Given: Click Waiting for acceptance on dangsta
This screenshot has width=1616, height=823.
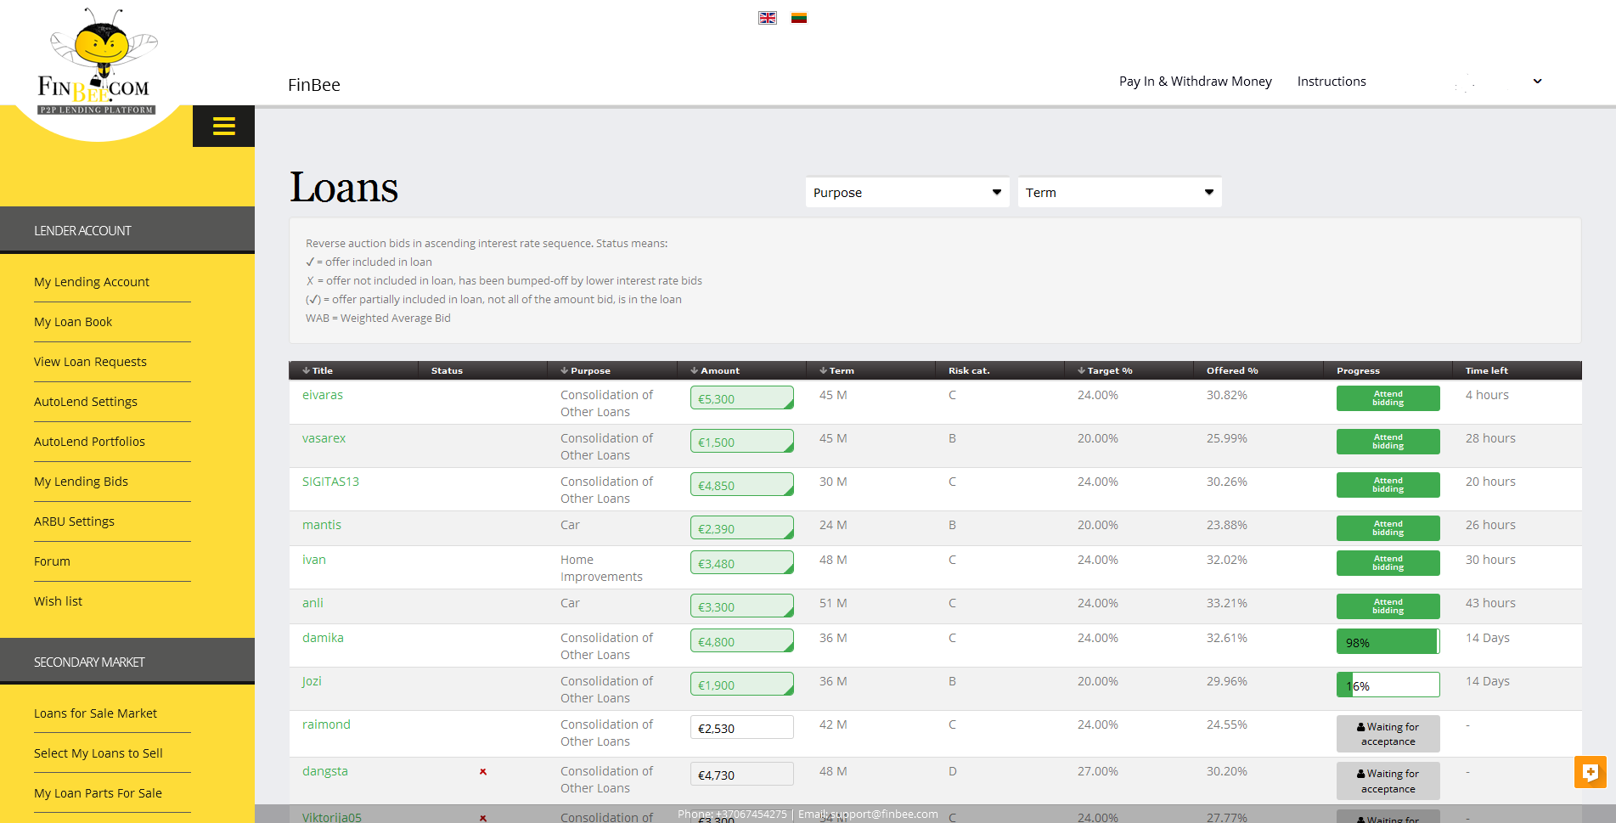Looking at the screenshot, I should pyautogui.click(x=1388, y=781).
